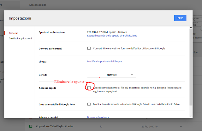This screenshot has height=131, width=202.
Task: Select the Generali settings tab
Action: point(13,33)
